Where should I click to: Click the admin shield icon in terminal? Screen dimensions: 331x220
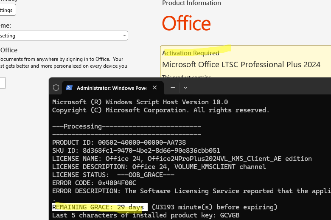56,88
